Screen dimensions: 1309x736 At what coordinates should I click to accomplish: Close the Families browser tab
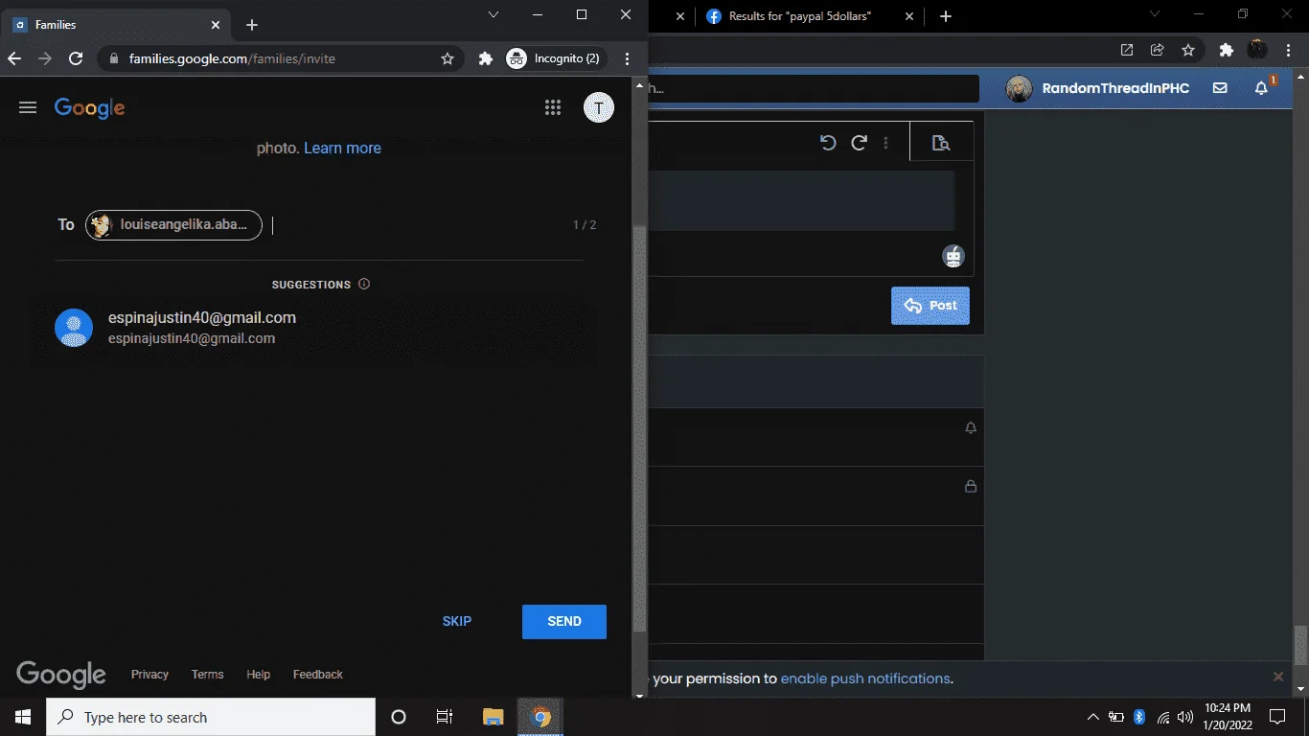216,25
